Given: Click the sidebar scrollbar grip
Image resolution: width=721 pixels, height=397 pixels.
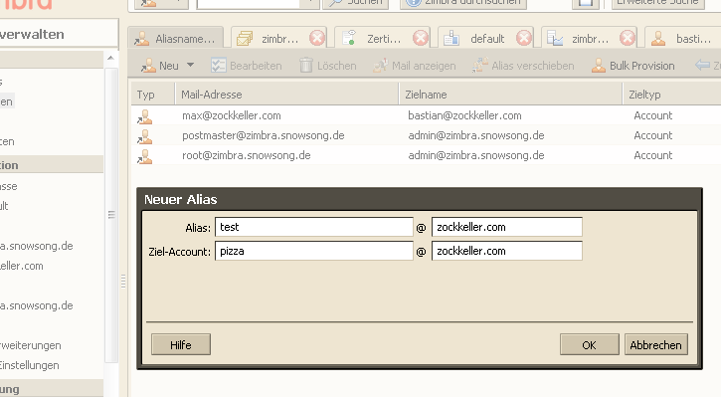Looking at the screenshot, I should click(x=111, y=214).
